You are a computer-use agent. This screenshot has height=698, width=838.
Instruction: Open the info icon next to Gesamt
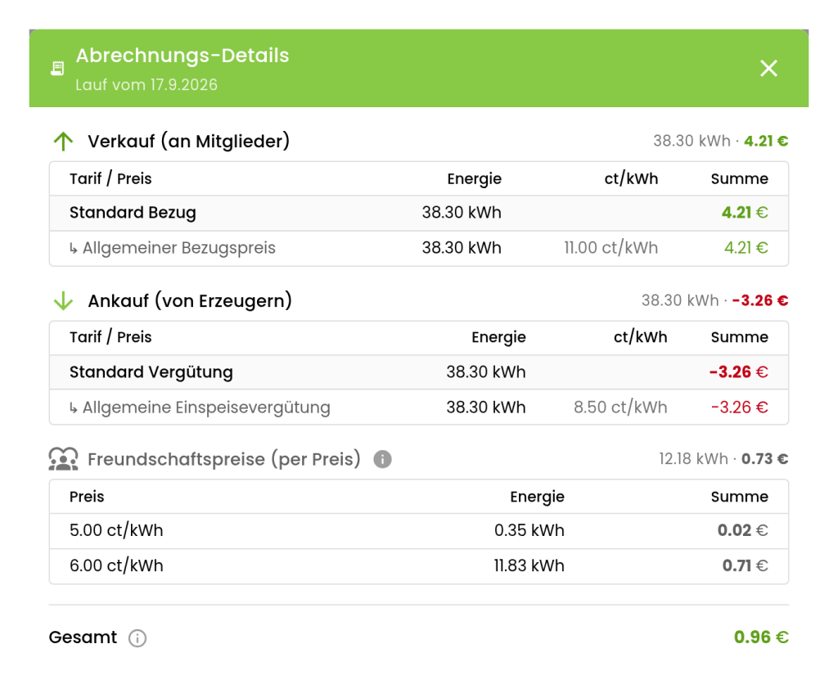[x=137, y=637]
